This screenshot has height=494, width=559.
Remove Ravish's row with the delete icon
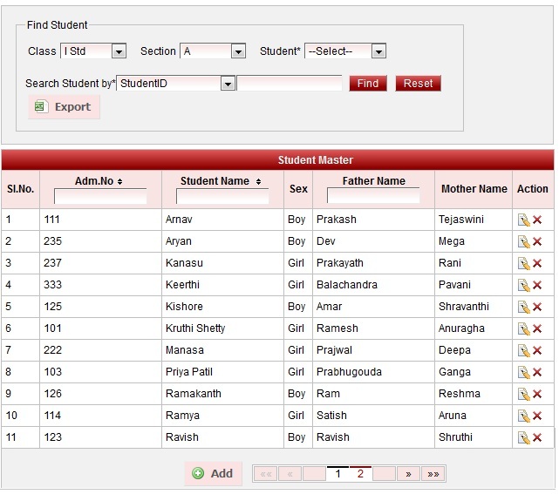pyautogui.click(x=537, y=437)
